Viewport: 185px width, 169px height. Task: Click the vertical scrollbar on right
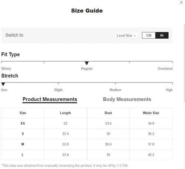pos(184,63)
